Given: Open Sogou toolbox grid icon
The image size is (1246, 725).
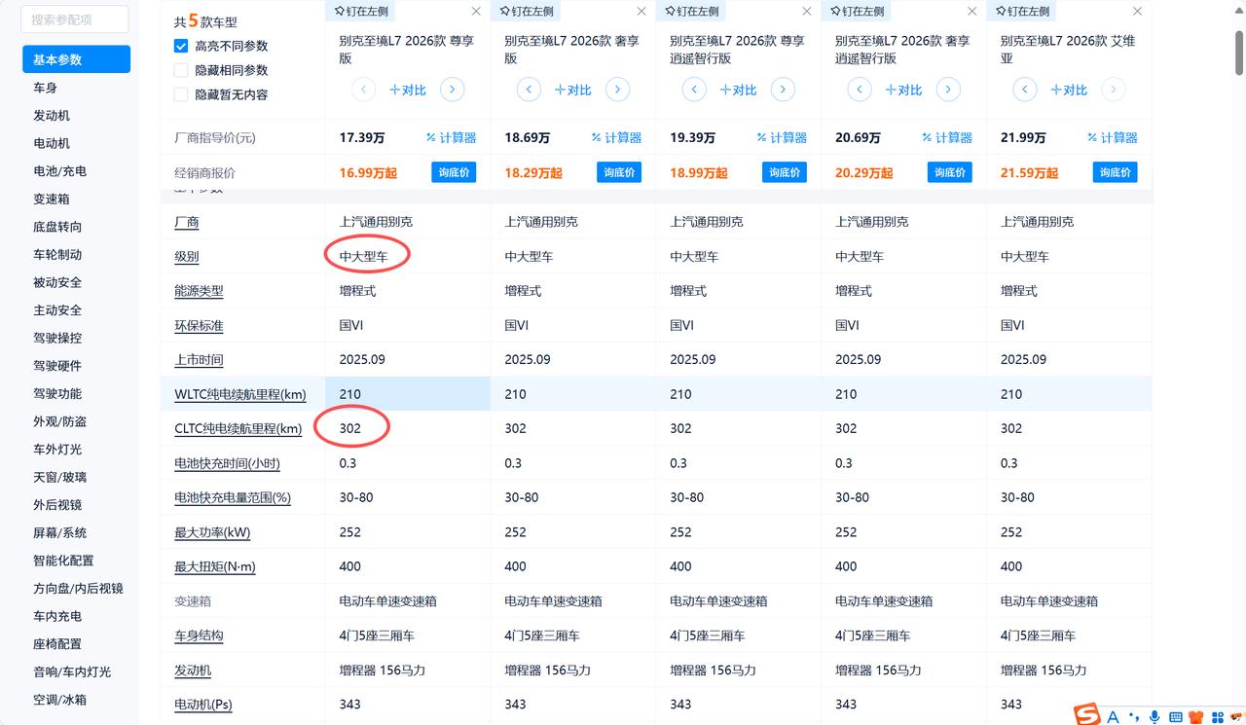Looking at the screenshot, I should tap(1218, 717).
